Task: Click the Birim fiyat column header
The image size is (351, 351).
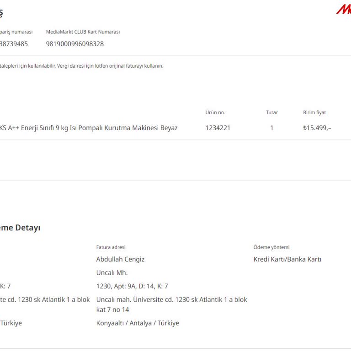Action: click(x=314, y=112)
